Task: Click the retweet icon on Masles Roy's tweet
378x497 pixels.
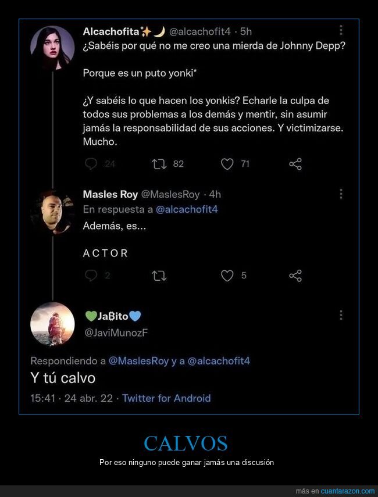Action: [x=158, y=276]
